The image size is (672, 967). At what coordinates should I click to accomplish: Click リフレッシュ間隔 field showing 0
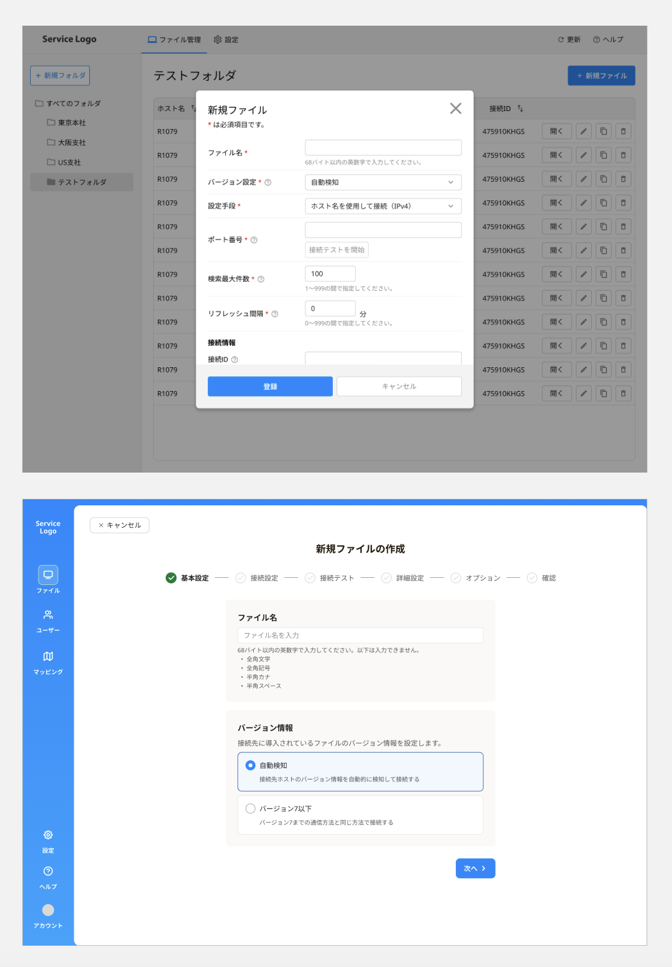point(330,309)
